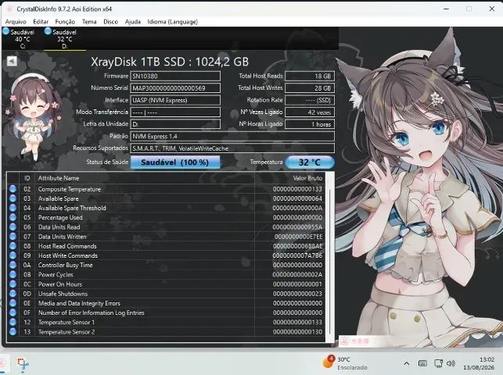Open the Arquivo menu
The height and width of the screenshot is (375, 503).
pyautogui.click(x=16, y=22)
